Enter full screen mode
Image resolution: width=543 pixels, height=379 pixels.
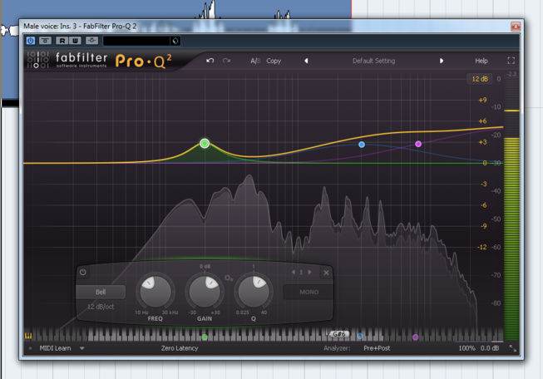[511, 61]
